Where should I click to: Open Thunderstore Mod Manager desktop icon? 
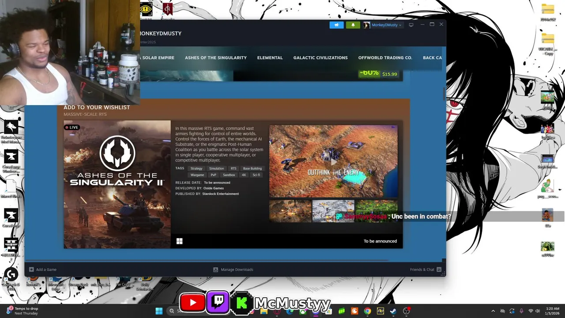click(x=11, y=131)
